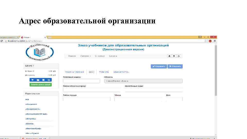Click the logout icon in navigation bar
Viewport: 247px width, 139px height.
[179, 56]
